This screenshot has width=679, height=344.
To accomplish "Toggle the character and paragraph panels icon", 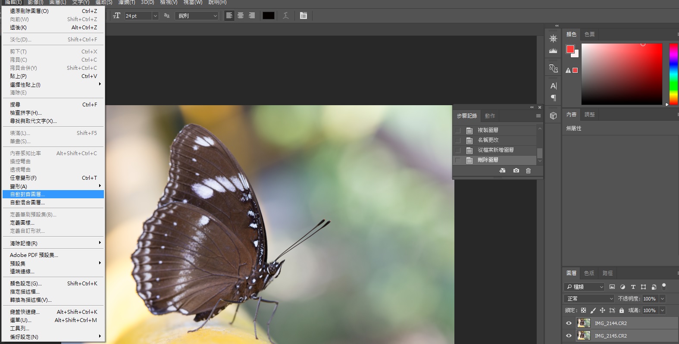I will point(304,16).
